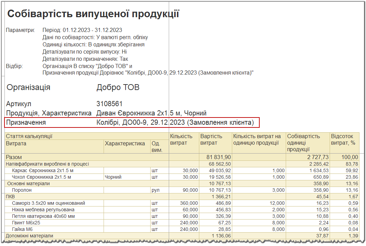Select 'Диван Єврокнижка 2x1.5 м, Чорний' product cell
The height and width of the screenshot is (246, 366).
point(151,113)
